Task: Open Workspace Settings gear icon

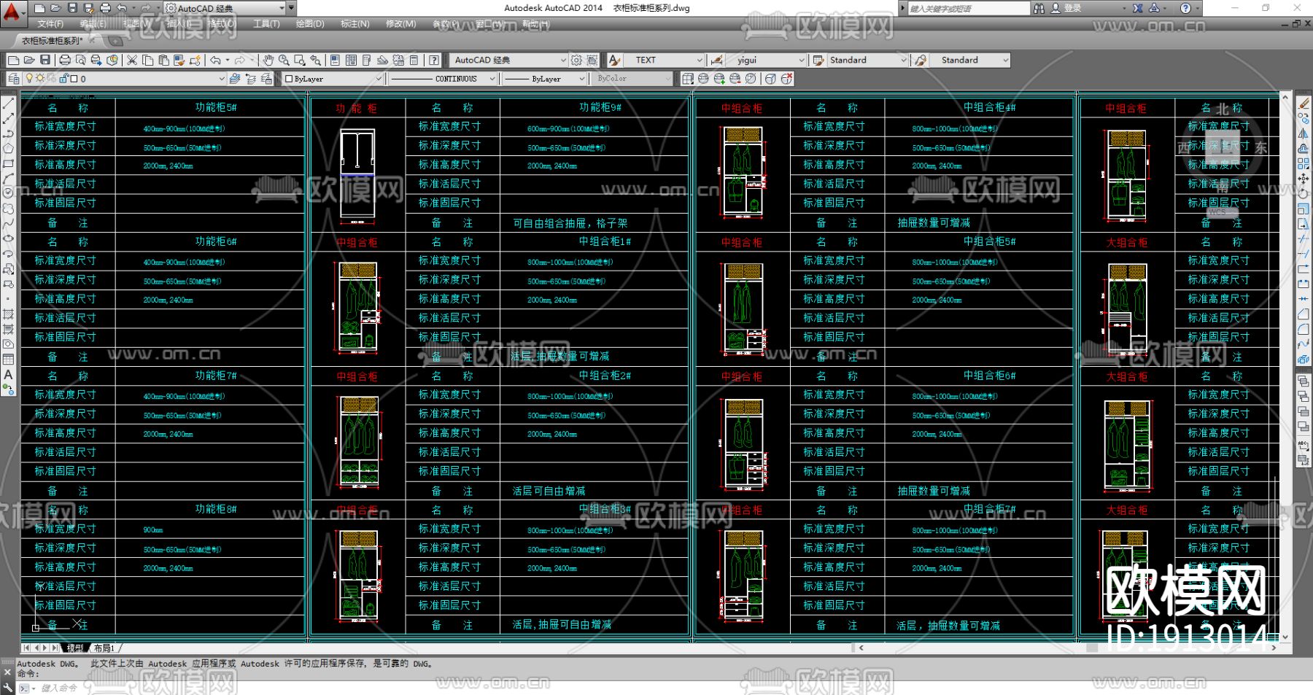Action: 577,60
